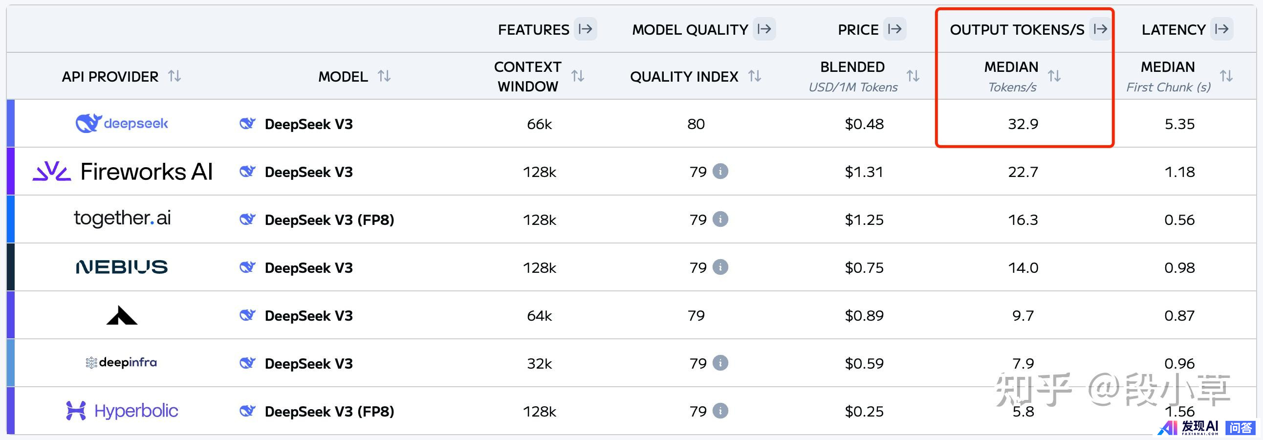Click the deepinfra provider logo
This screenshot has width=1263, height=440.
[121, 362]
